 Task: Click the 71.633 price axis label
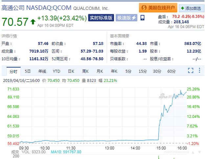pos(13,89)
